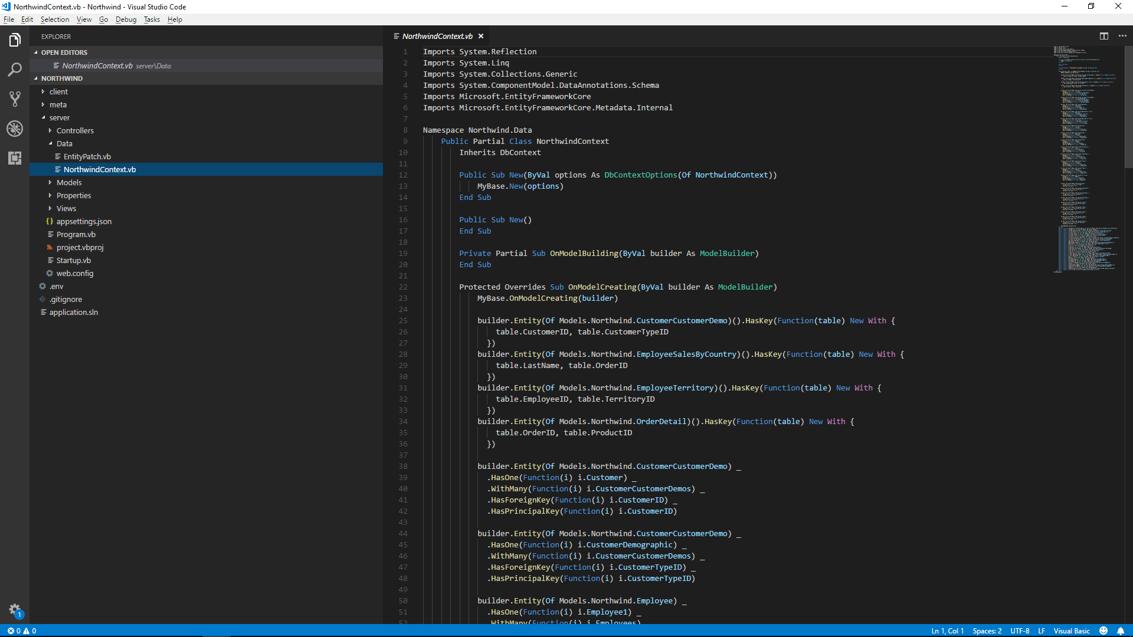Open the Edit menu
Screen dimensions: 1133x637
coord(27,19)
